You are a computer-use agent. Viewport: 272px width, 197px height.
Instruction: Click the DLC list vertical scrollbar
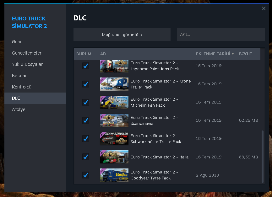(263, 157)
